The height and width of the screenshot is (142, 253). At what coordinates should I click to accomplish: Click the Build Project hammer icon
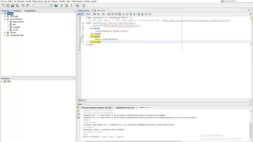click(x=62, y=6)
